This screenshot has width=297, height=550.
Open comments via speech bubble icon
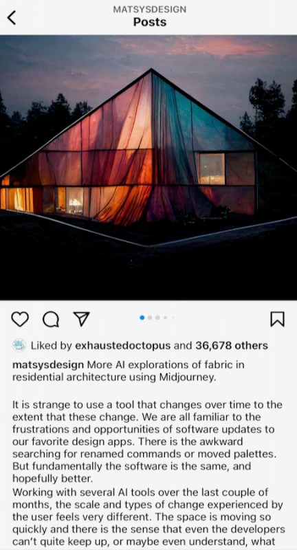click(x=51, y=319)
